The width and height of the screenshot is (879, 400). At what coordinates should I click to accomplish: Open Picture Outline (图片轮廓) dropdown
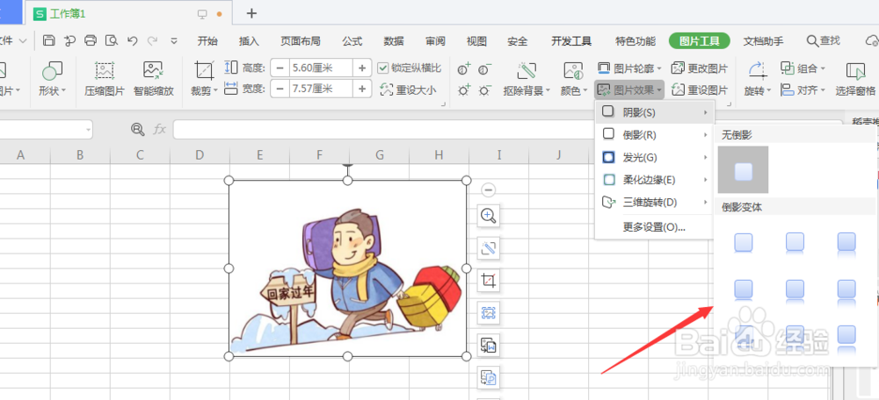pos(629,68)
